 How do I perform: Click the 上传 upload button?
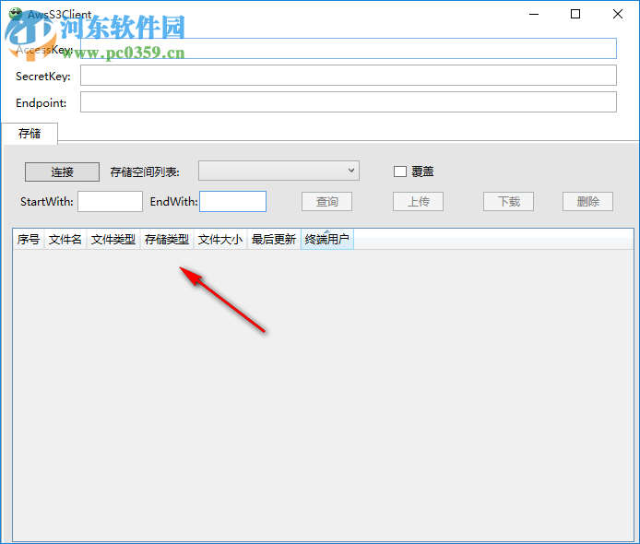click(418, 202)
